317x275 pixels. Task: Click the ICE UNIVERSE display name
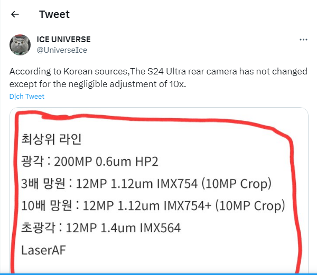[x=63, y=40]
